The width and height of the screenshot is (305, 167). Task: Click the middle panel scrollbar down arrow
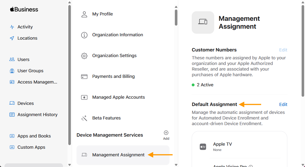pos(176,165)
